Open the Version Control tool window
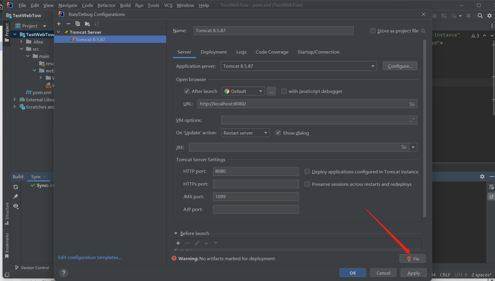This screenshot has height=281, width=495. (x=32, y=268)
